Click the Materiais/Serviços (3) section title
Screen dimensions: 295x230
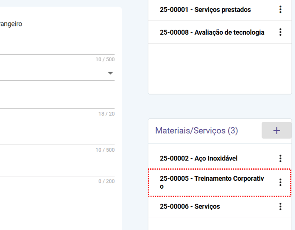click(196, 131)
